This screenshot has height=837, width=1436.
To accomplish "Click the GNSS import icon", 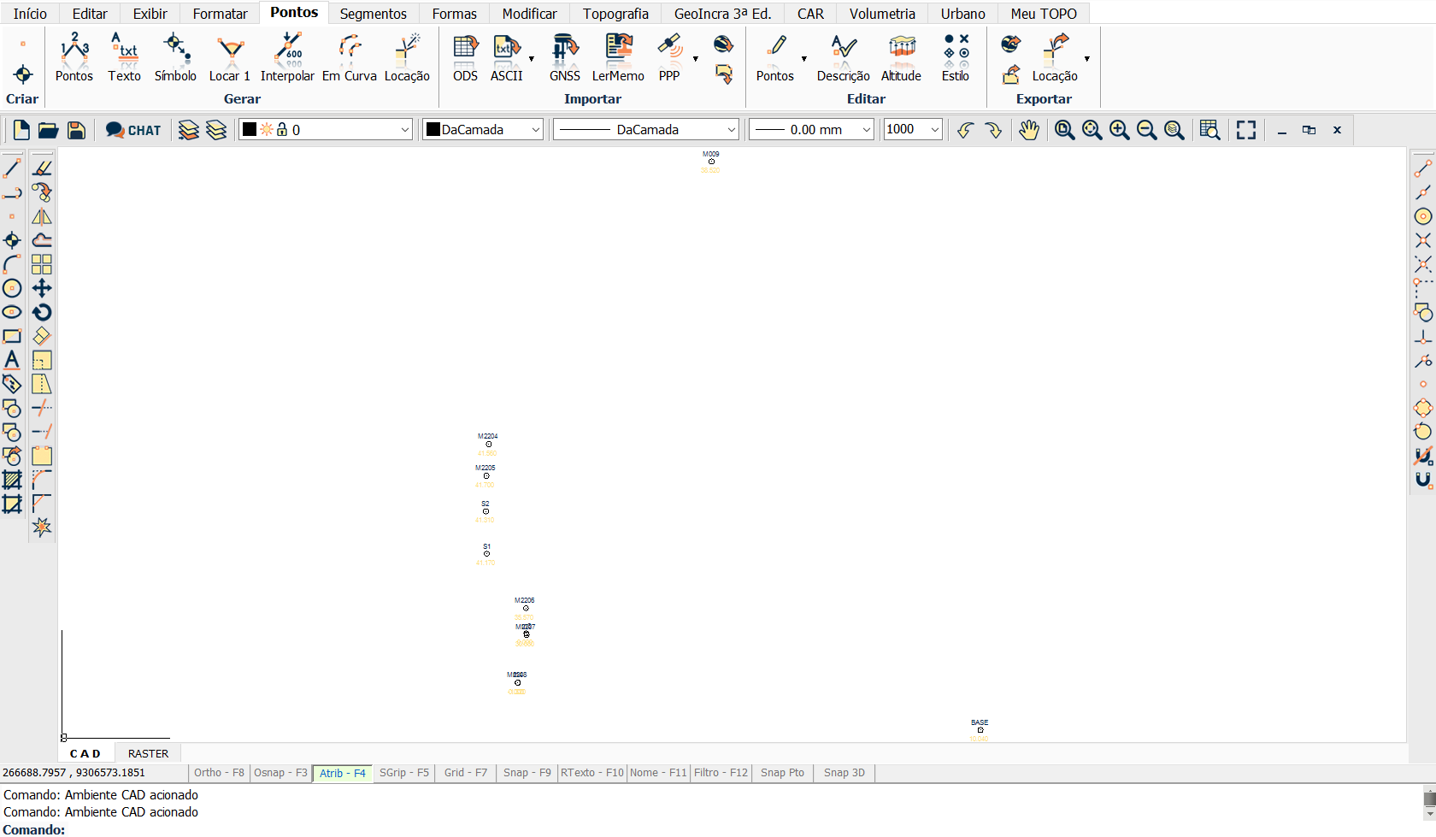I will 564,56.
